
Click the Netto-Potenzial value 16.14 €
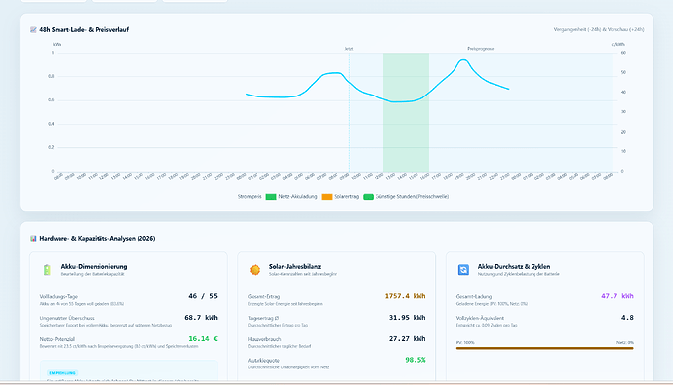(203, 338)
